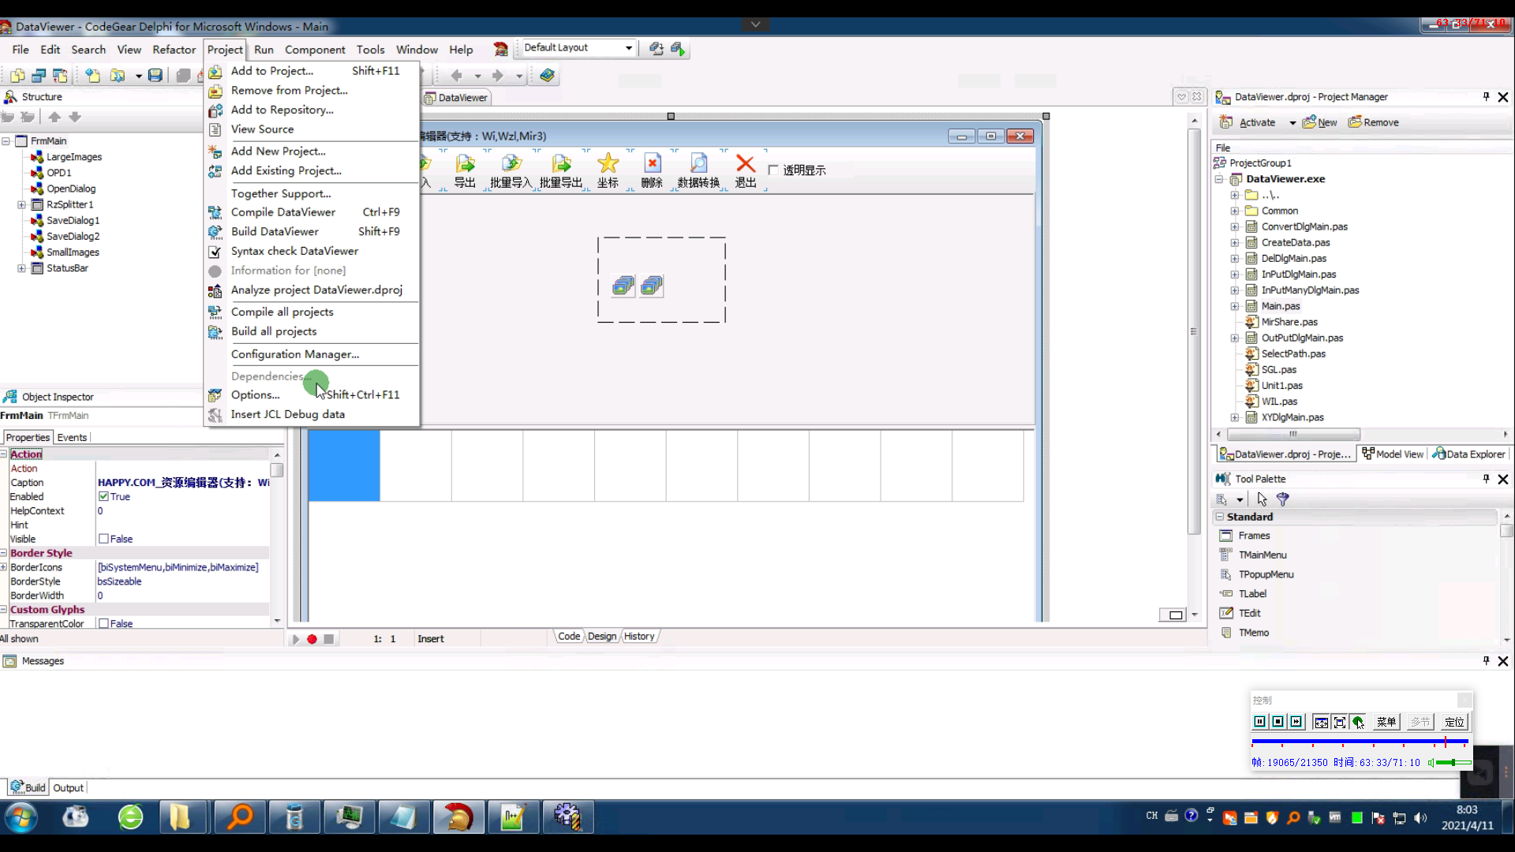Click the Tool Palette pointer arrow icon
The image size is (1515, 852).
coord(1262,499)
